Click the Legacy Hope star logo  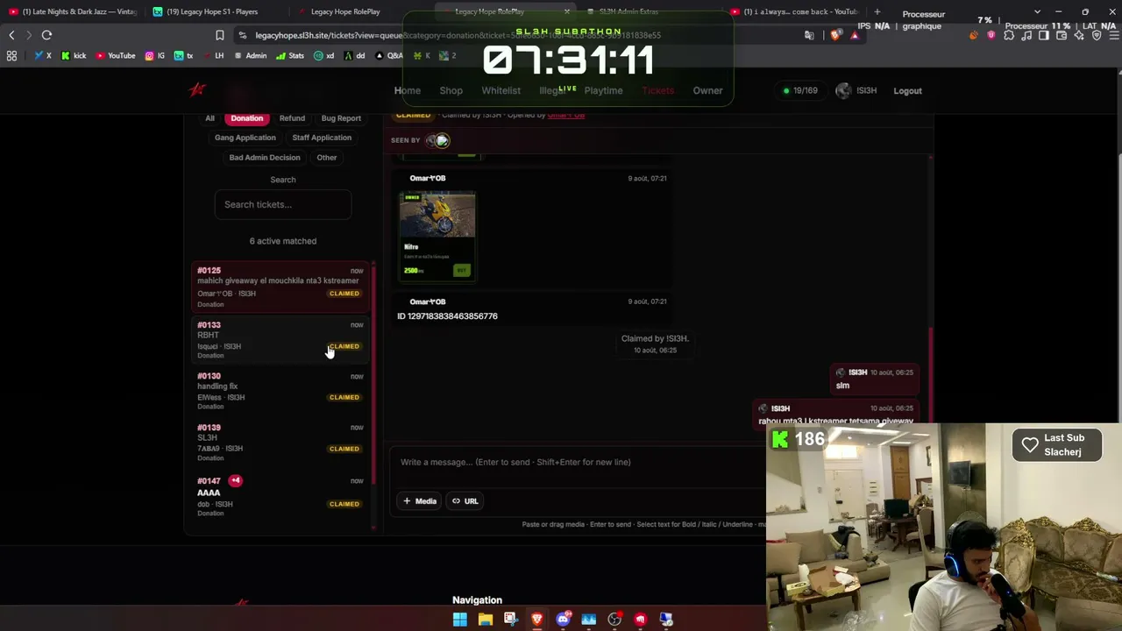(x=197, y=89)
